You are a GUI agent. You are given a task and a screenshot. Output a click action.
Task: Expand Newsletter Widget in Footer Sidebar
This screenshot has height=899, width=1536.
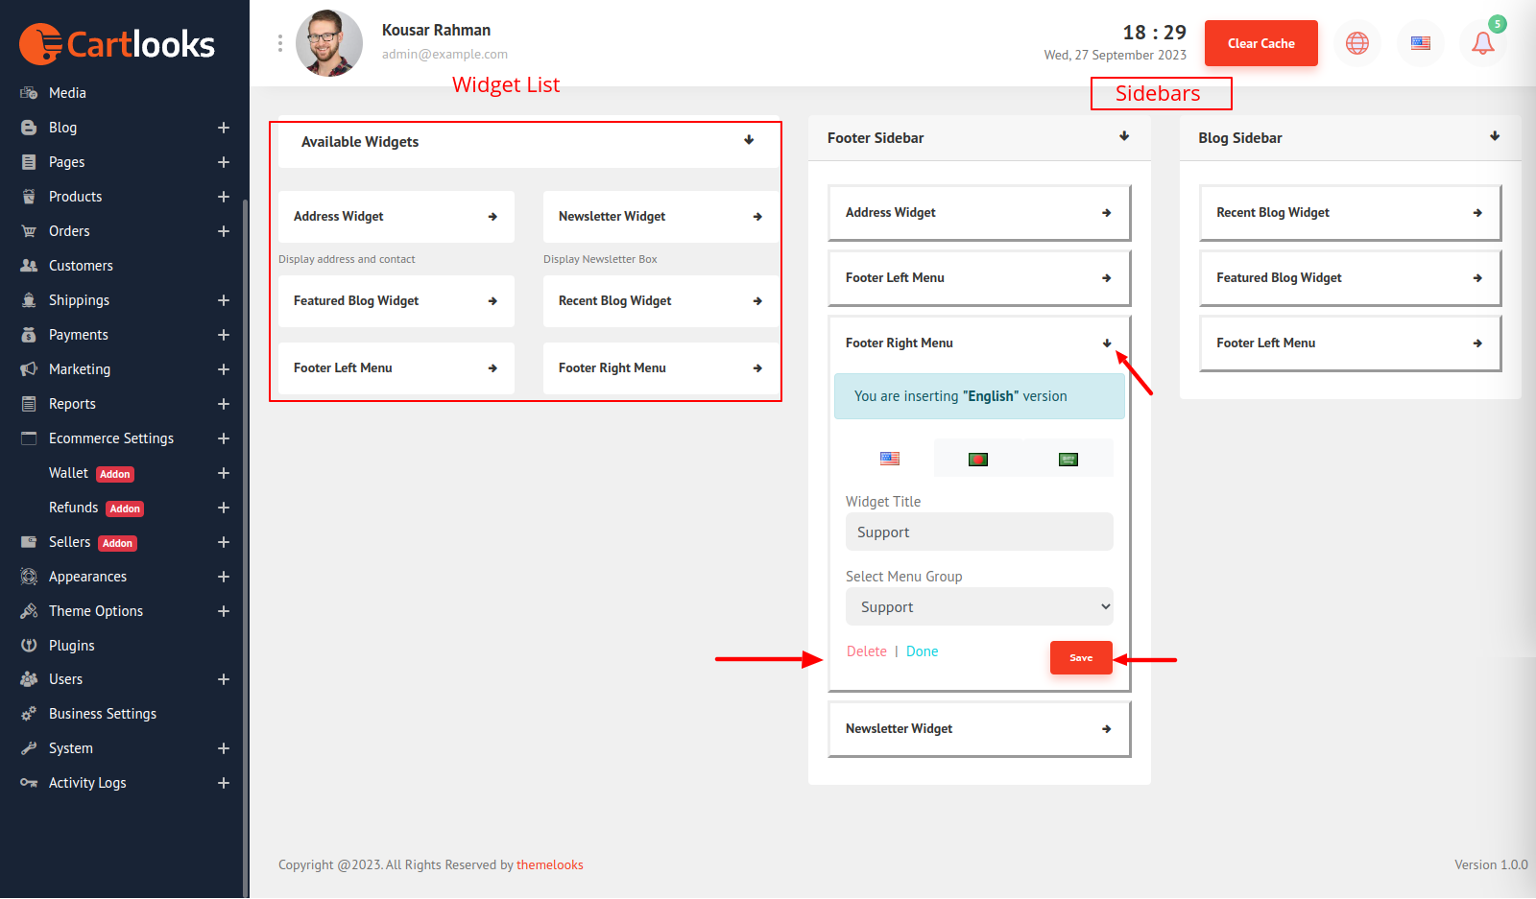pyautogui.click(x=1106, y=729)
